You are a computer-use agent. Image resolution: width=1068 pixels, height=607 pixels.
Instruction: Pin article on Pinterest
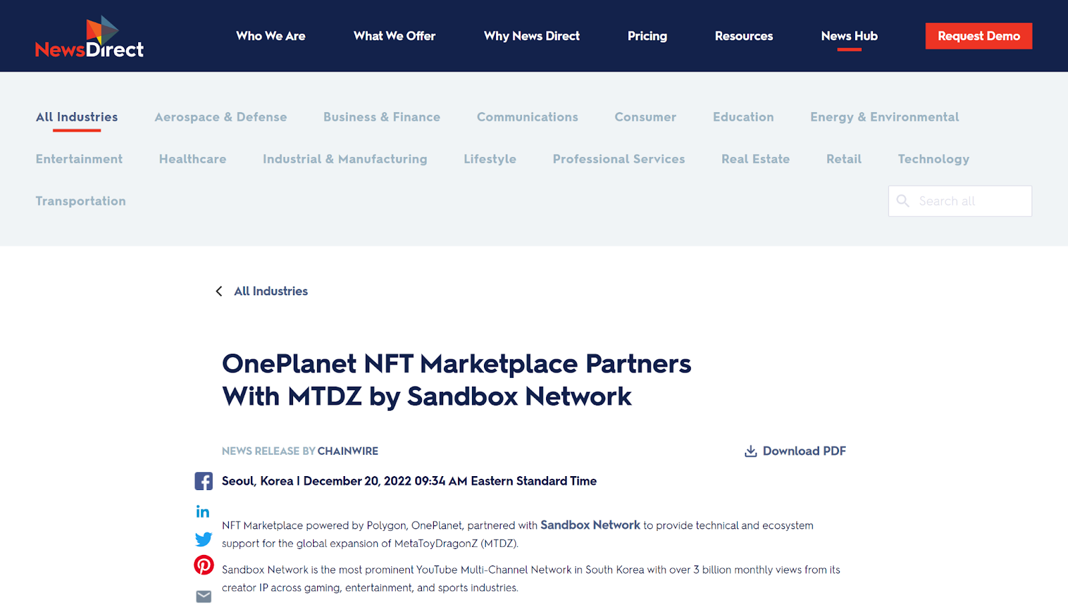click(204, 565)
